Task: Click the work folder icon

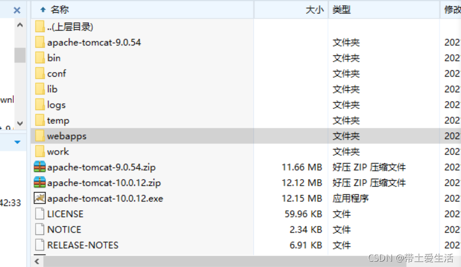Action: point(40,152)
